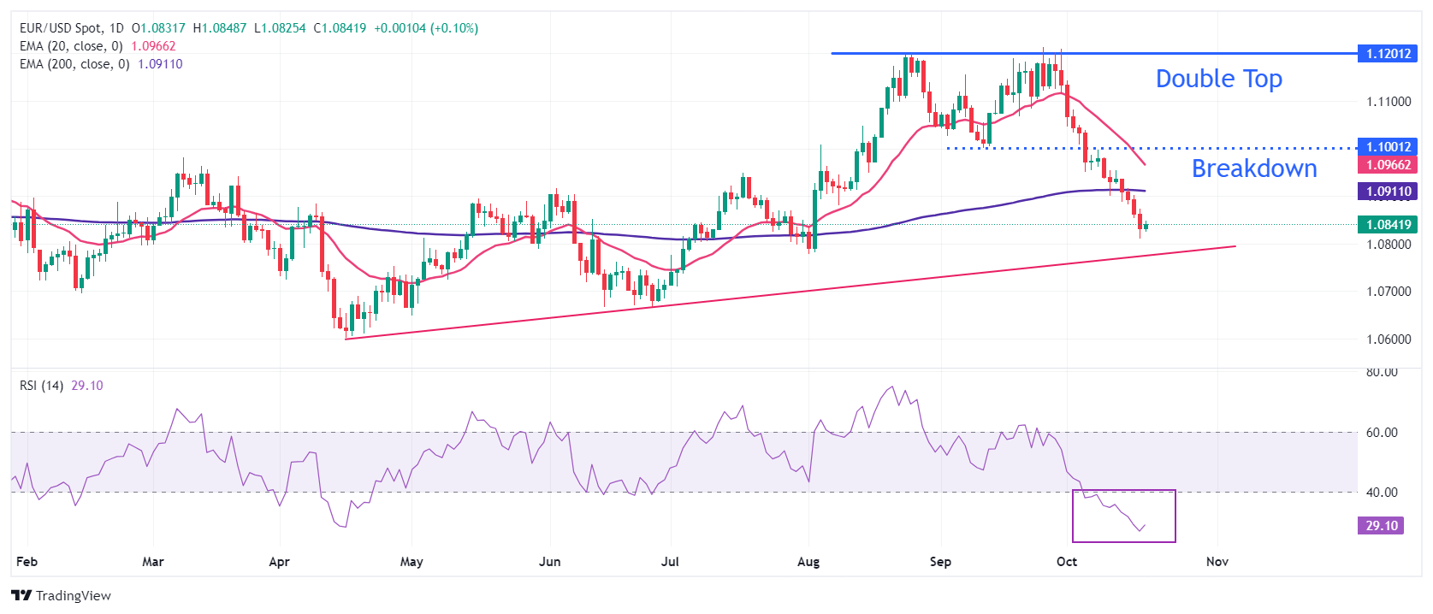
Task: Click the EMA 20 indicator legend
Action: [71, 46]
